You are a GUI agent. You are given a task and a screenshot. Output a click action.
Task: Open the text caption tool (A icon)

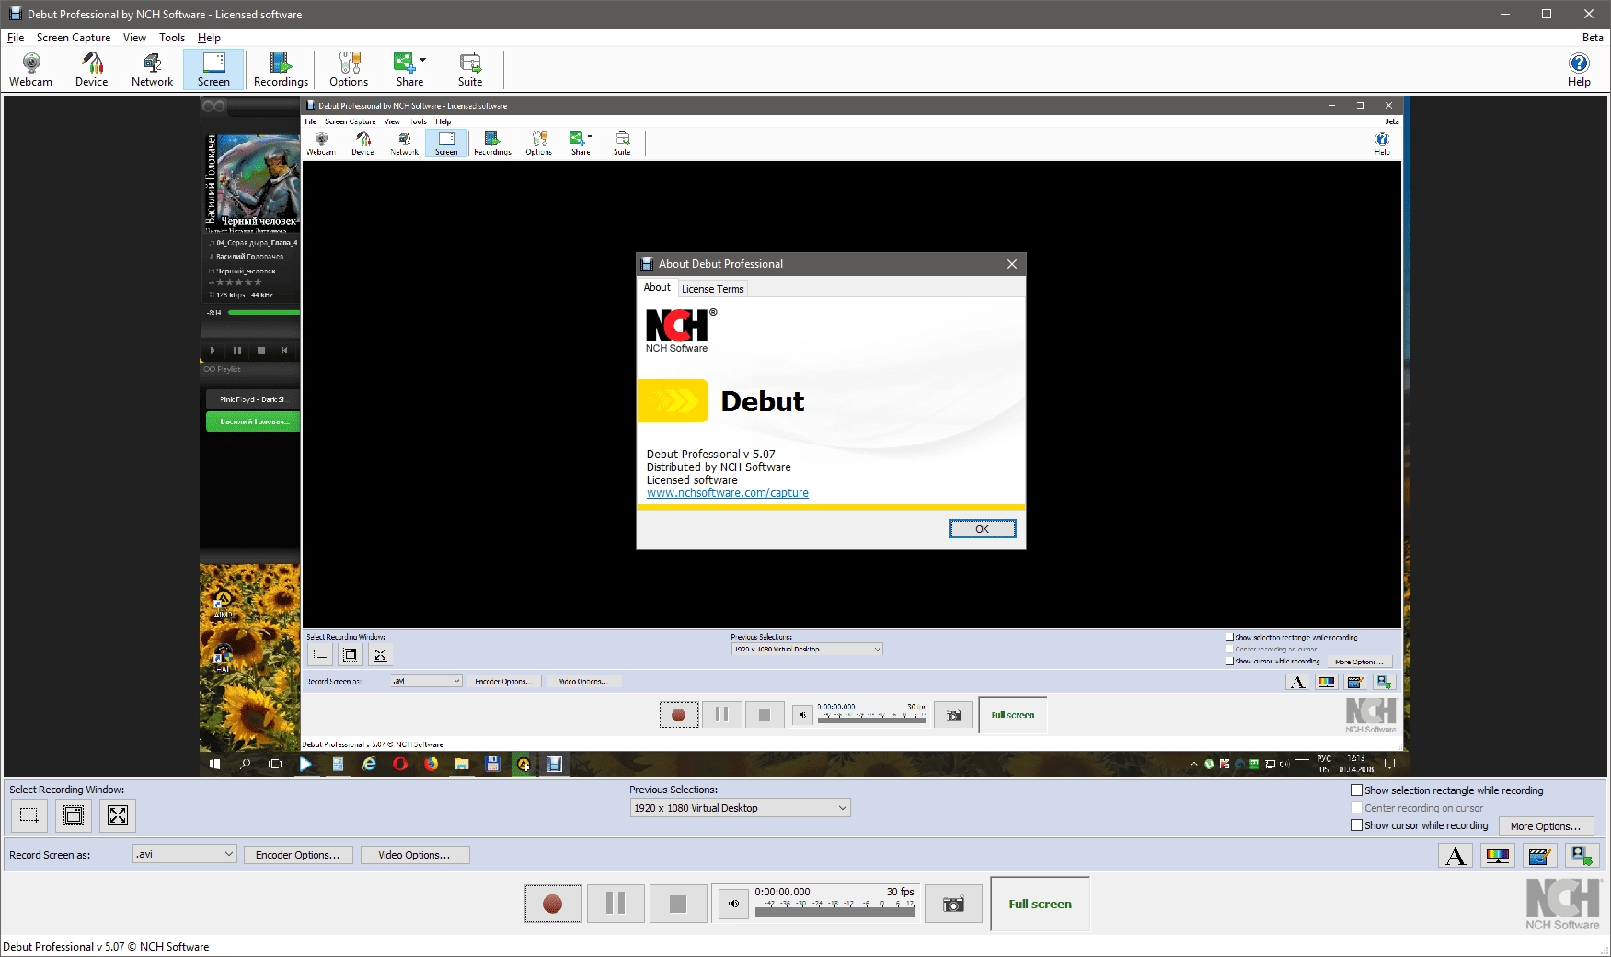tap(1456, 856)
